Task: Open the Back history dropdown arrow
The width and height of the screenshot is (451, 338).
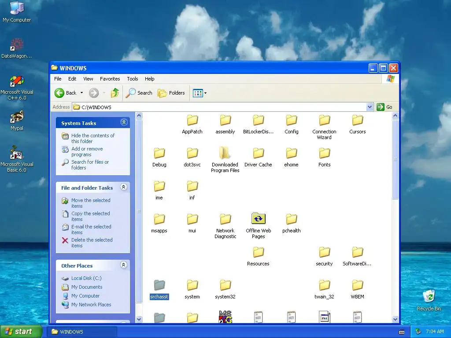Action: click(81, 93)
